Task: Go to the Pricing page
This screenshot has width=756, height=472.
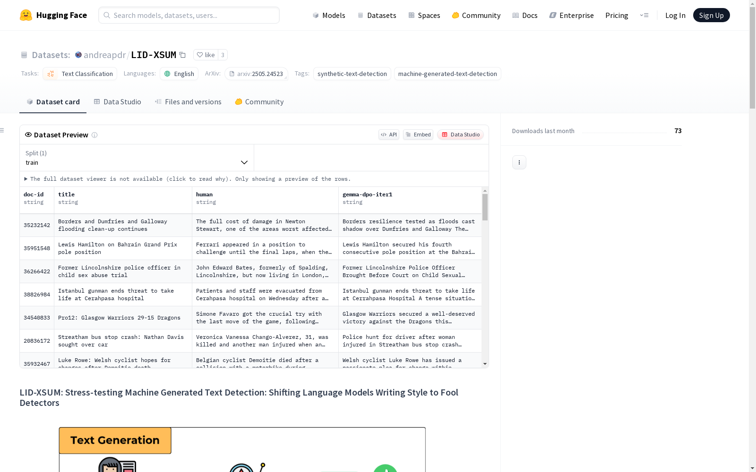Action: pos(617,15)
